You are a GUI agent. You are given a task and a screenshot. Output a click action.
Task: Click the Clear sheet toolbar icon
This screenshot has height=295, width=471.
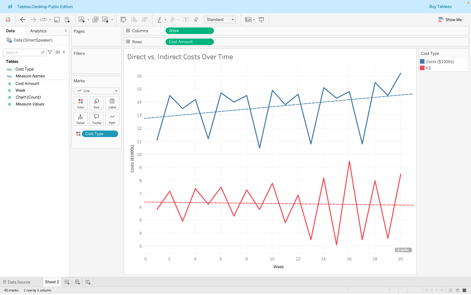(105, 20)
